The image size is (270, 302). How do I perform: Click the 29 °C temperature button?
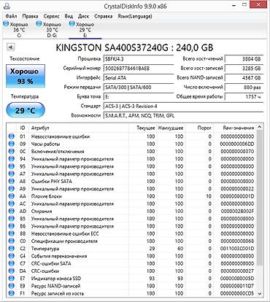[26, 110]
